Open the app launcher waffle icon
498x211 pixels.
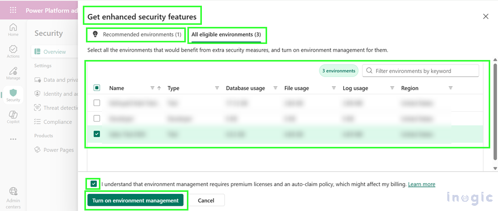[x=13, y=10]
